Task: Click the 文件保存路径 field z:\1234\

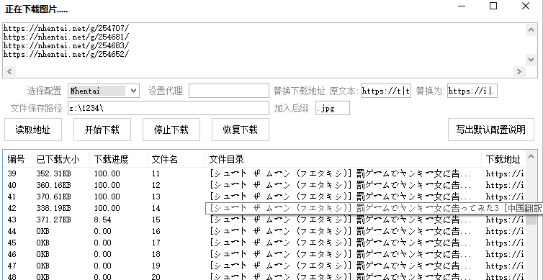Action: tap(169, 108)
